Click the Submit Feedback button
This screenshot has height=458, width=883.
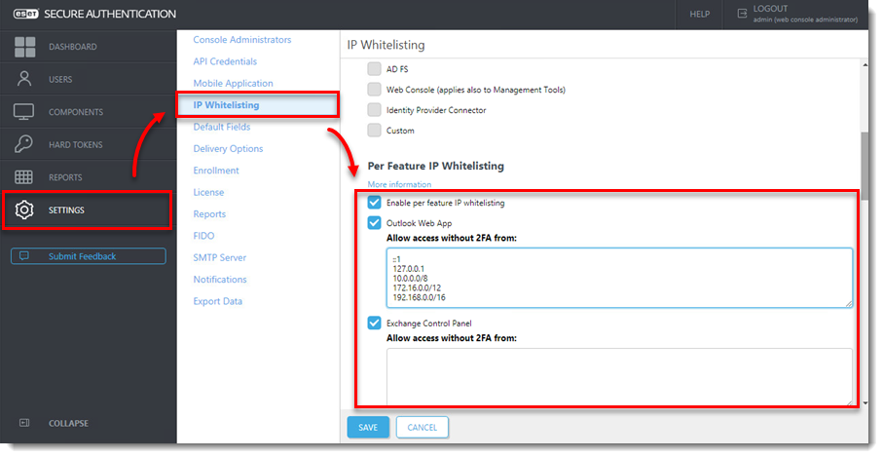point(89,256)
